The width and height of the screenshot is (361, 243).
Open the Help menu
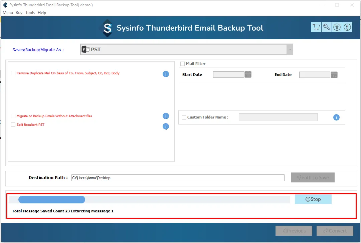tap(42, 13)
